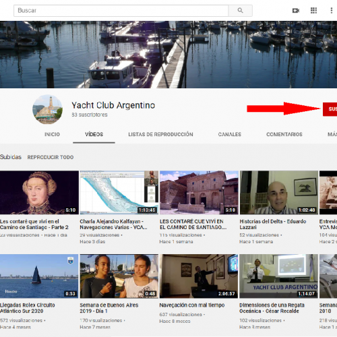Click title 'Historias del Delta - Eduardo Lazzari'
The image size is (337, 337).
pos(273,224)
